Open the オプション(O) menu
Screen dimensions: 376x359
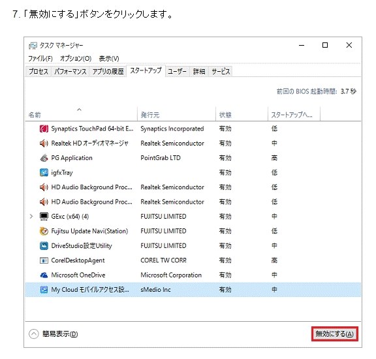click(76, 59)
